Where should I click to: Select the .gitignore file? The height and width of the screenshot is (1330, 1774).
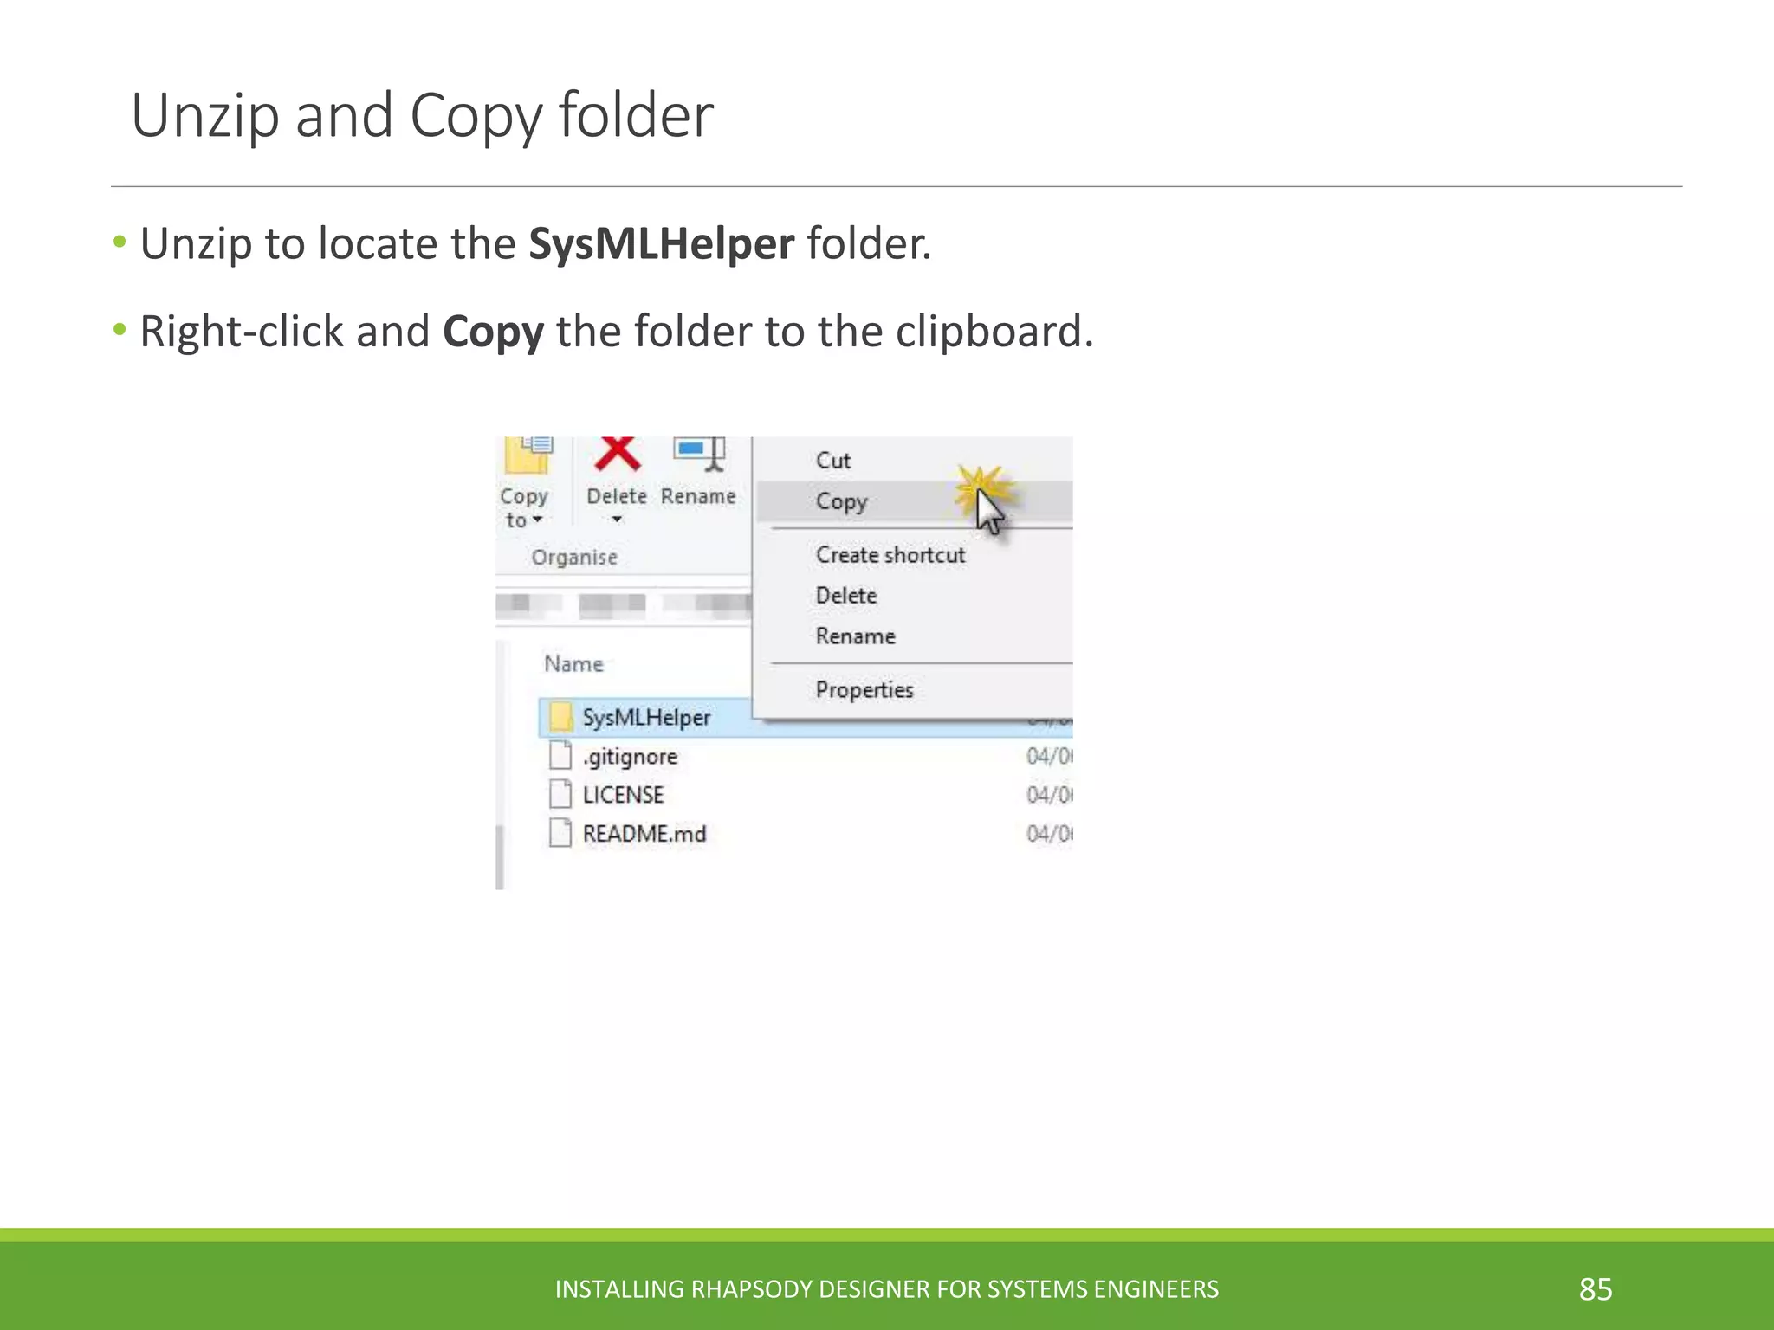click(630, 757)
